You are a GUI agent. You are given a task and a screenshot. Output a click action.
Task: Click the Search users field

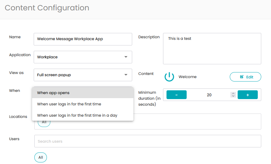pyautogui.click(x=148, y=141)
